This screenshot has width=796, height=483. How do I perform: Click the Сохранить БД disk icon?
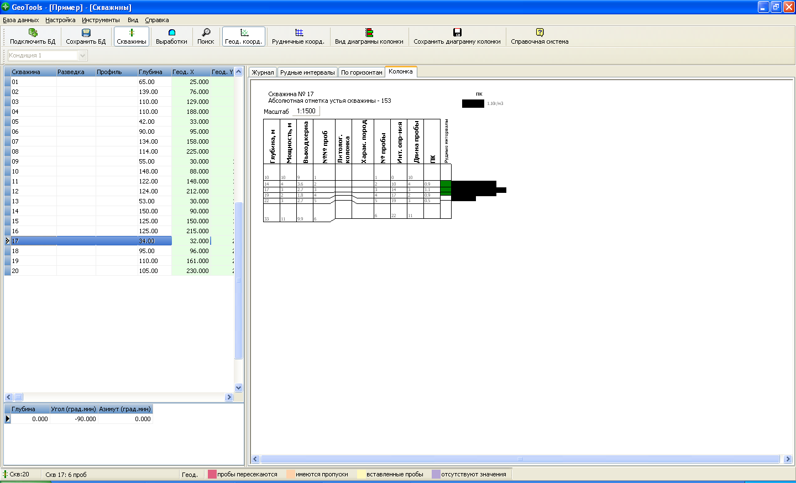86,33
